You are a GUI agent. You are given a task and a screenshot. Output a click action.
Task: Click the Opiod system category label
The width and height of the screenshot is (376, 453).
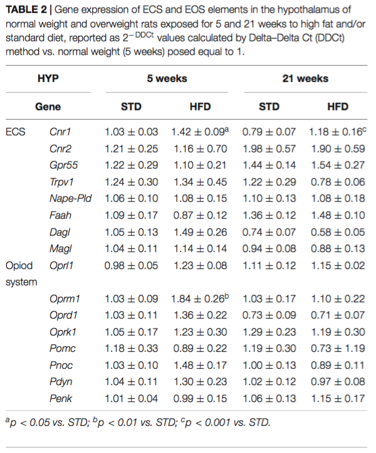[21, 274]
